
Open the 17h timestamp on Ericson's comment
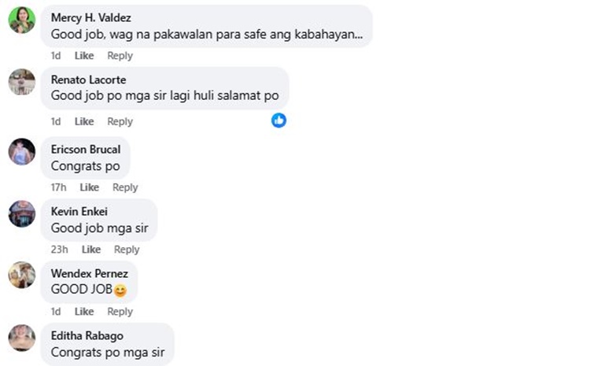pyautogui.click(x=58, y=187)
